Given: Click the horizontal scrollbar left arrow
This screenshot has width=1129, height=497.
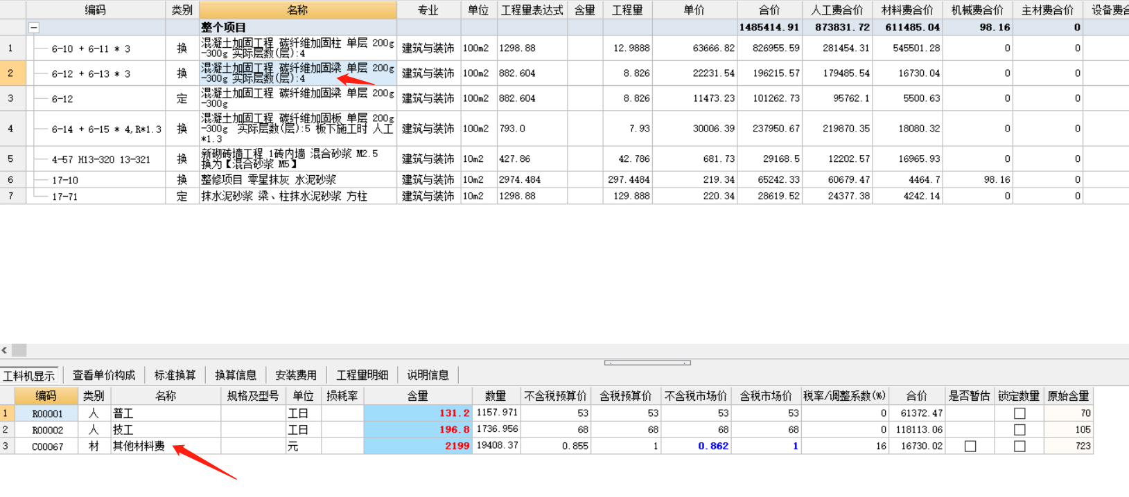Looking at the screenshot, I should tap(5, 350).
